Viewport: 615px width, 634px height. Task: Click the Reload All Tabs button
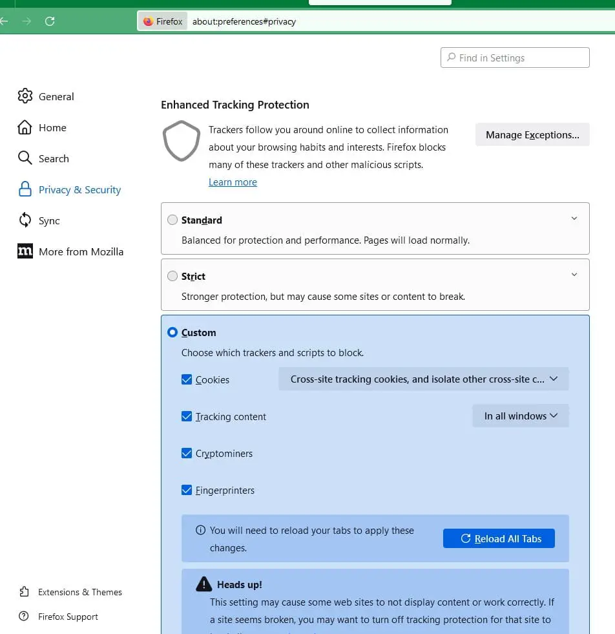[x=499, y=538]
